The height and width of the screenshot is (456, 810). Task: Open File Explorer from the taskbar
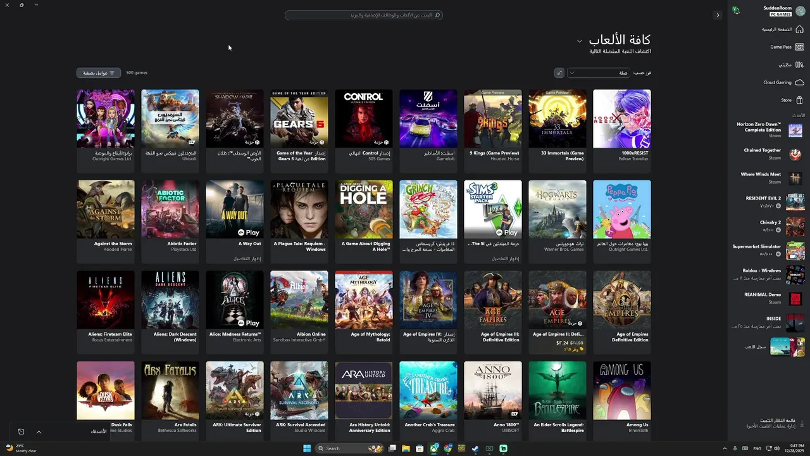pyautogui.click(x=406, y=448)
